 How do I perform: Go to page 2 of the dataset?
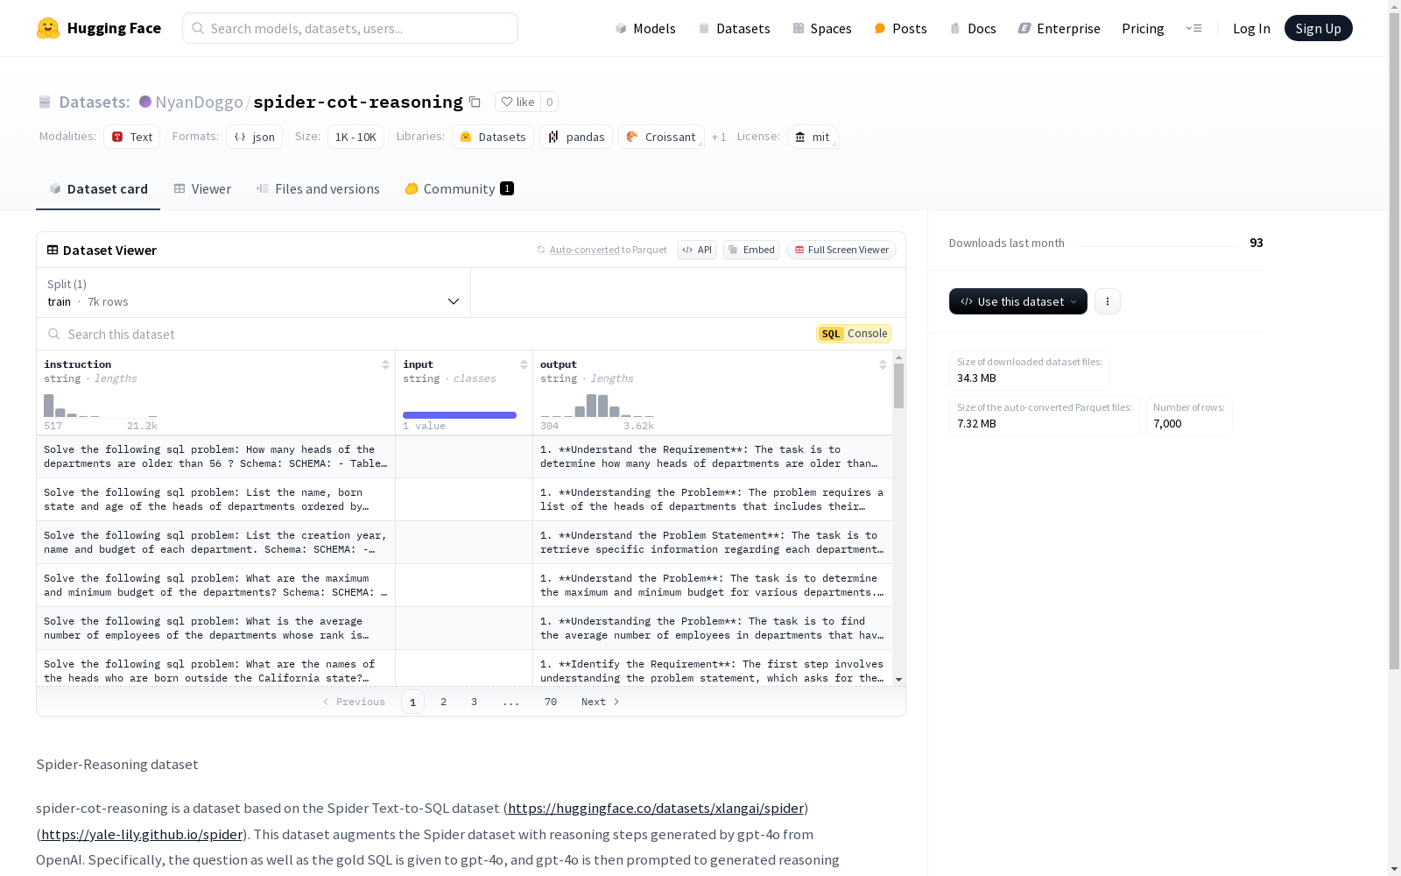coord(444,702)
